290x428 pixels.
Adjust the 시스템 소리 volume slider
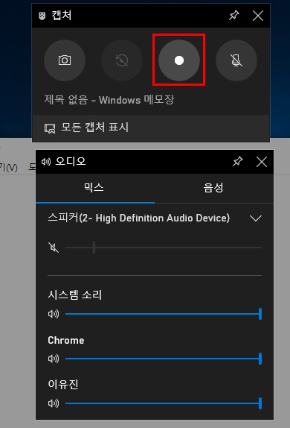[x=164, y=314]
